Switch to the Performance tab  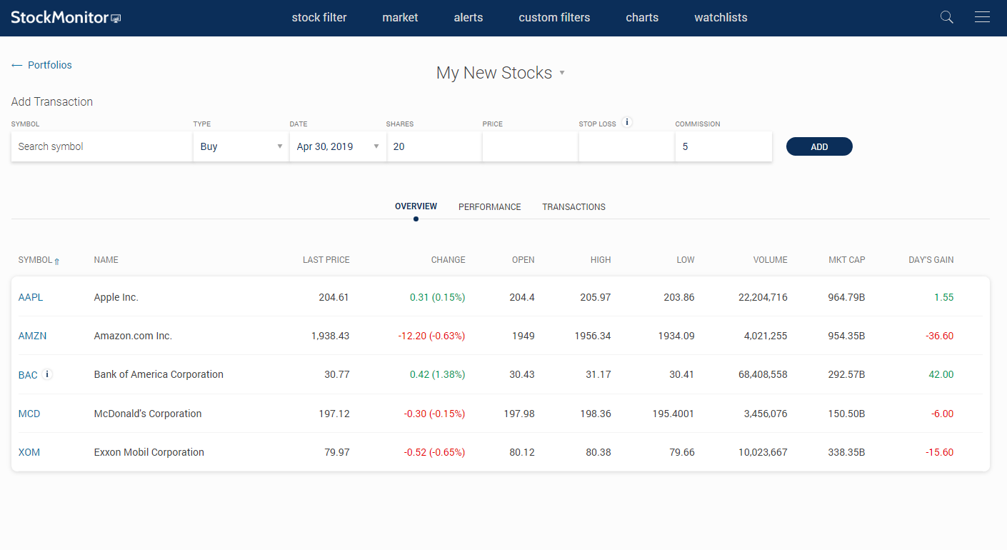[x=490, y=207]
